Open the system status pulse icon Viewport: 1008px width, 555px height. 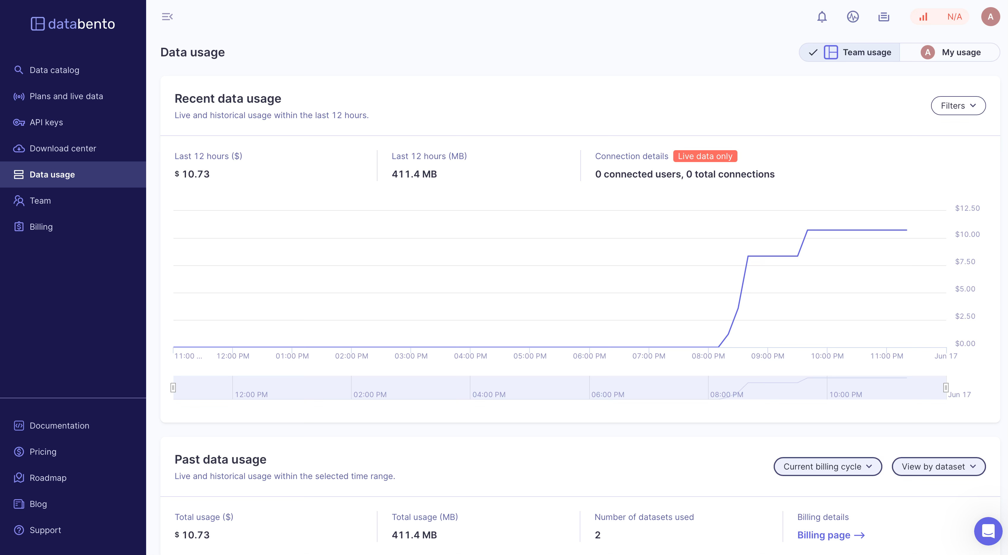[853, 17]
